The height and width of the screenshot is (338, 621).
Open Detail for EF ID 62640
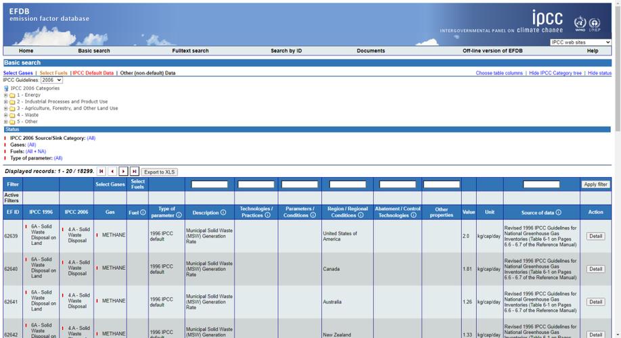click(595, 269)
